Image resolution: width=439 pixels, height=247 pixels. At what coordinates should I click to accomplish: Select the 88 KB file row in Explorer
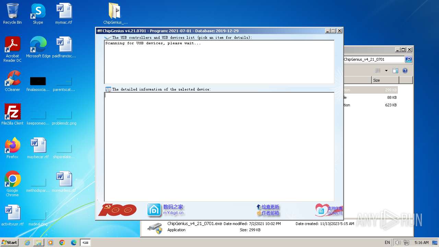click(x=371, y=97)
